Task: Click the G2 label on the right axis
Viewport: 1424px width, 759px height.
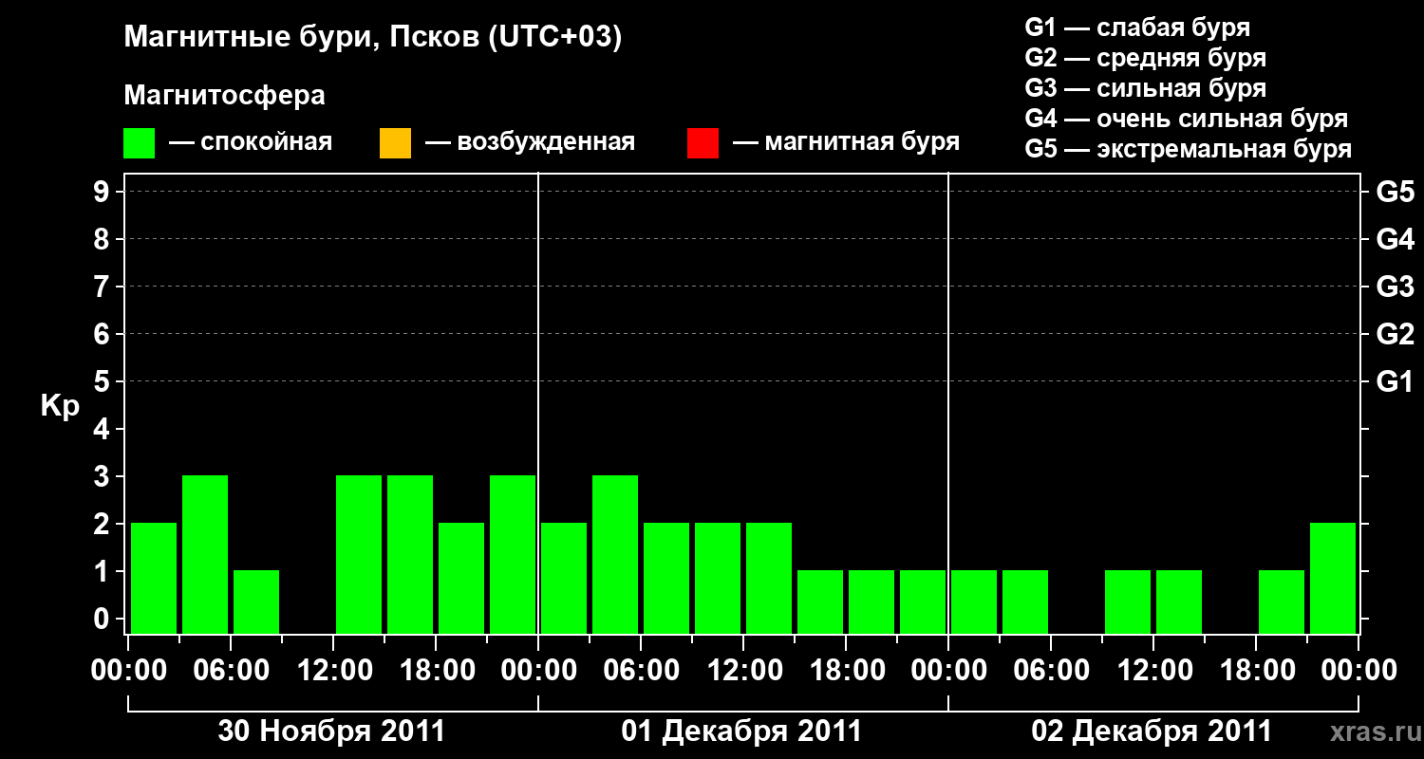Action: point(1396,335)
